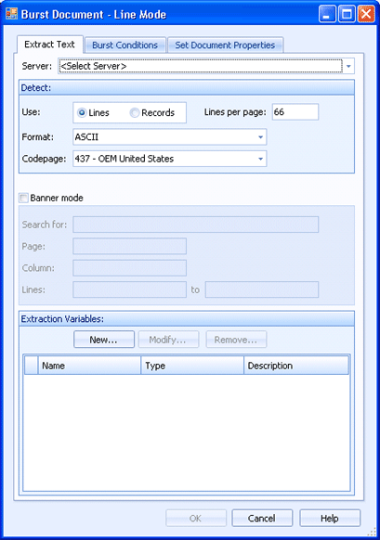Click the Search for text field
This screenshot has height=540, width=380.
195,225
